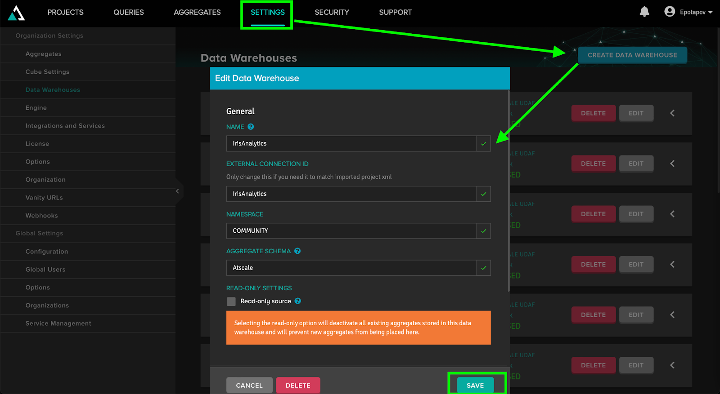The width and height of the screenshot is (720, 394).
Task: Collapse the left sidebar with arrow handle
Action: click(x=178, y=191)
